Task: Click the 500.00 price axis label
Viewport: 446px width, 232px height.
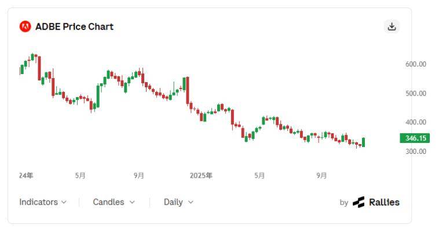Action: (416, 93)
